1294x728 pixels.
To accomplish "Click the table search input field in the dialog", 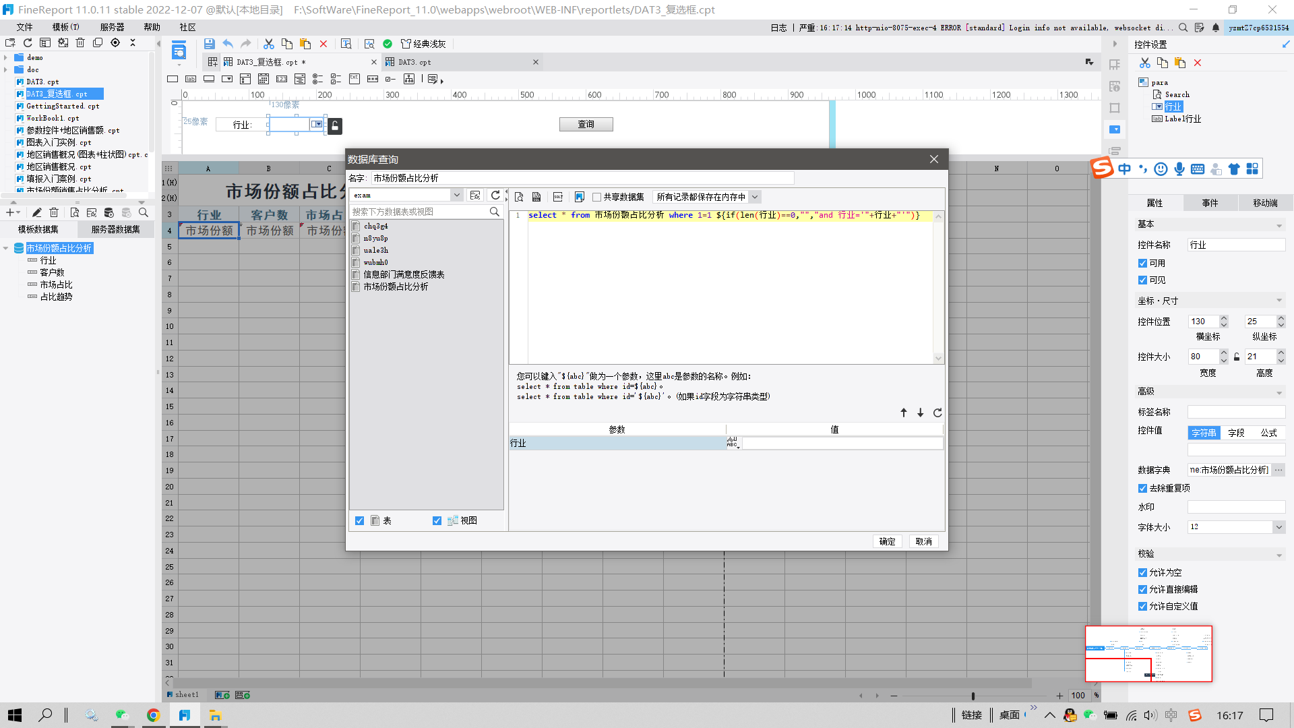I will 419,212.
